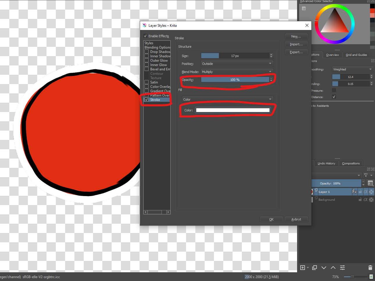This screenshot has width=375, height=281.
Task: Switch to the Grid and Guides tab
Action: (356, 55)
